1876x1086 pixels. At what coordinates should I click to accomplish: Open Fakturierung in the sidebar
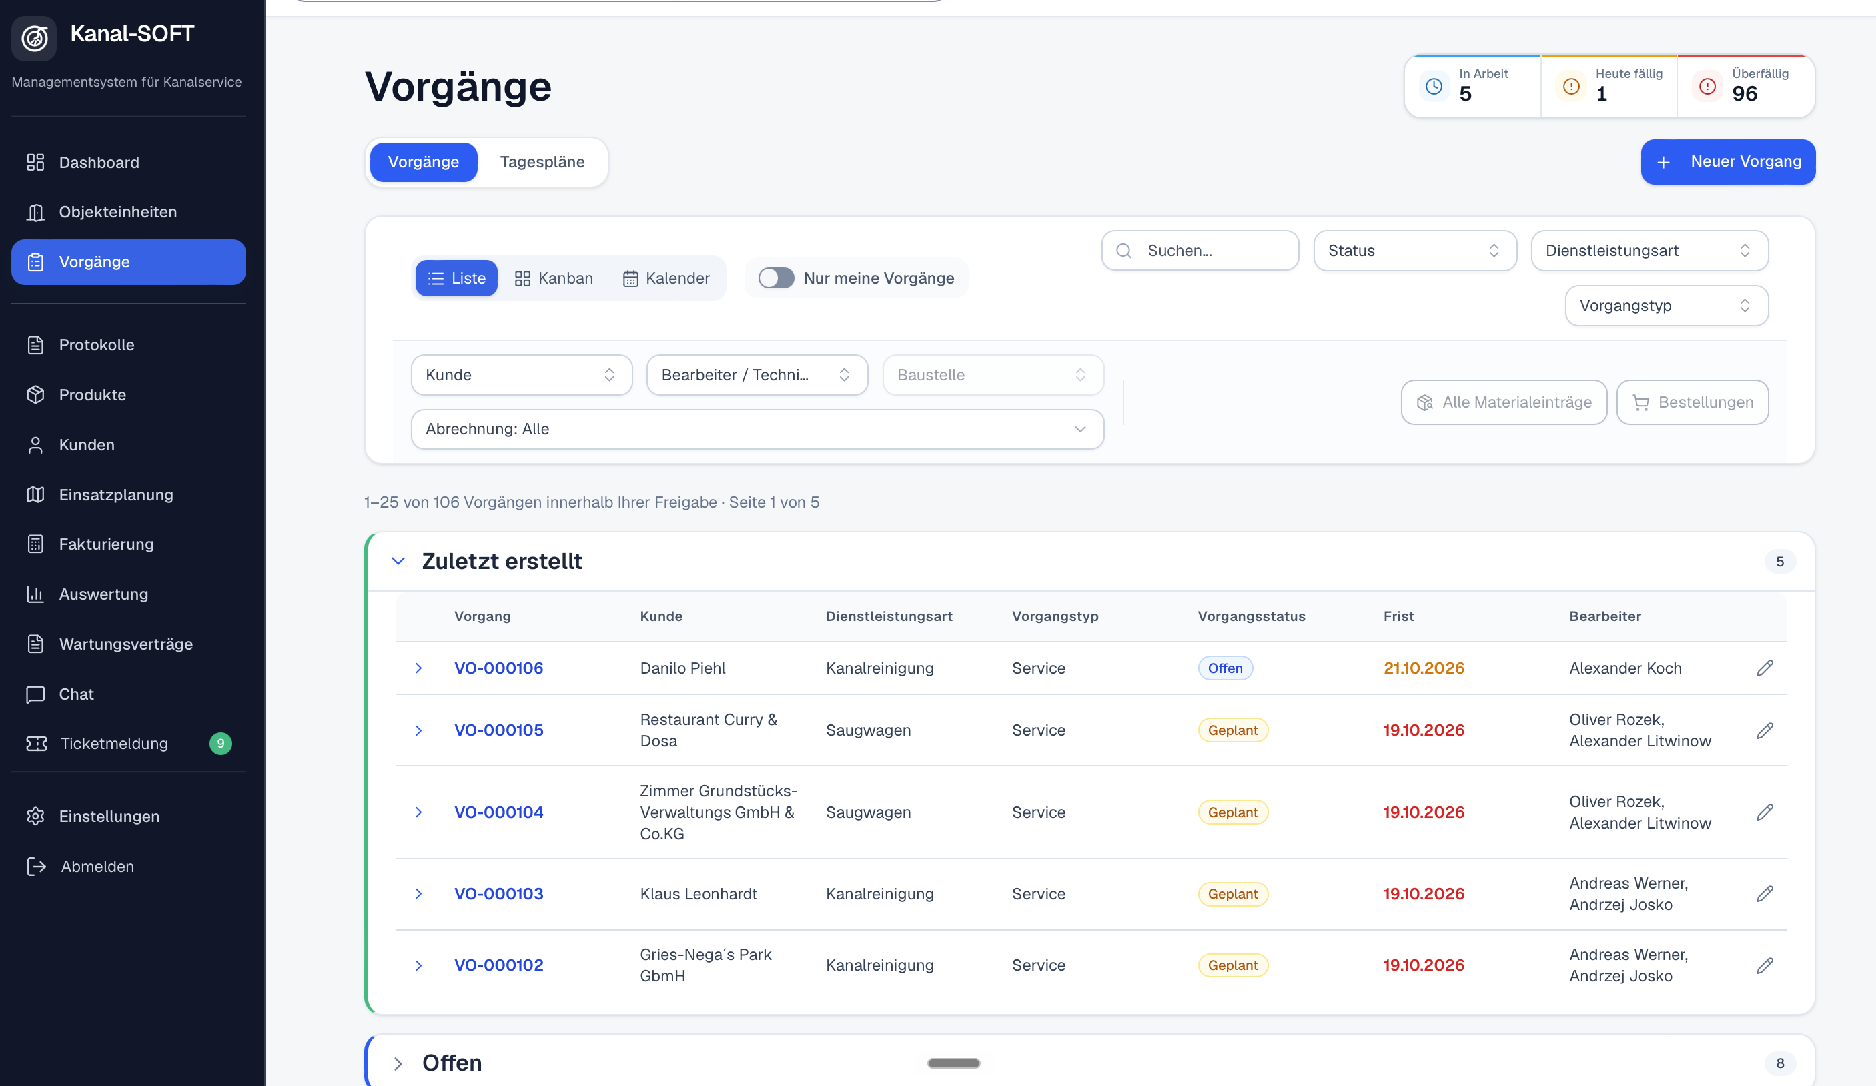pos(128,544)
